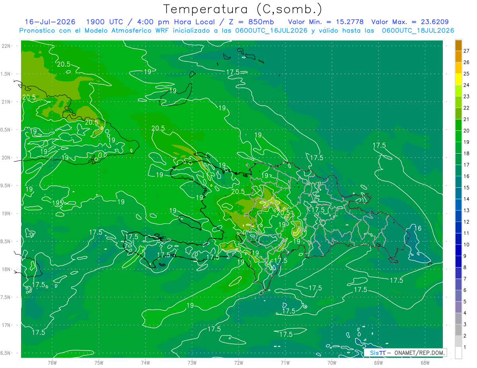Click the '21N' latitude axis label
The height and width of the screenshot is (368, 477).
click(x=6, y=102)
